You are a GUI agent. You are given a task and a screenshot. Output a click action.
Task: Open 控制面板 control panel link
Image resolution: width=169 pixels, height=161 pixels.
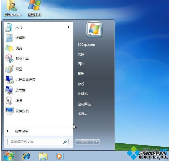pos(84,104)
